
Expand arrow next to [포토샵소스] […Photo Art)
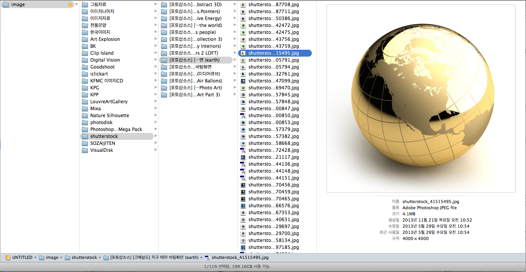coord(234,88)
